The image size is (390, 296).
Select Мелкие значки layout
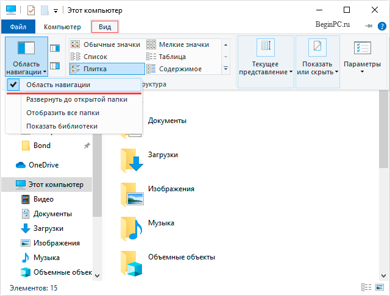coord(177,44)
